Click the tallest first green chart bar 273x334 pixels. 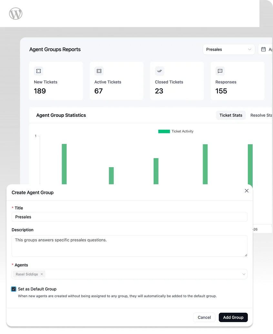coord(64,164)
